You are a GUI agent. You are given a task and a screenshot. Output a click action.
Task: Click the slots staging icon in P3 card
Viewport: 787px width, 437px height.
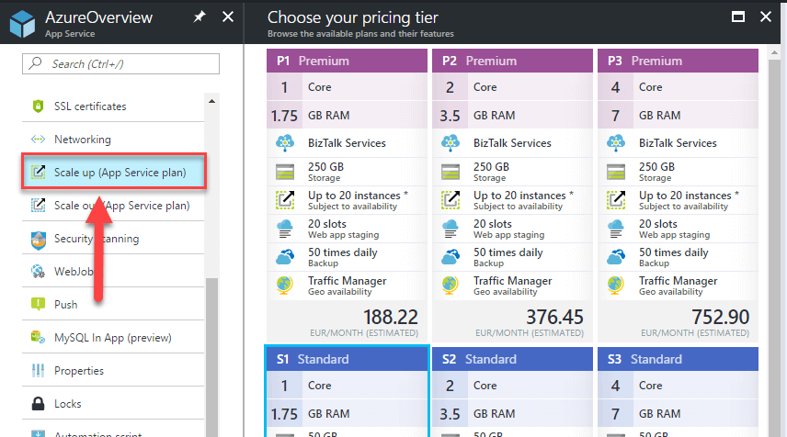616,229
